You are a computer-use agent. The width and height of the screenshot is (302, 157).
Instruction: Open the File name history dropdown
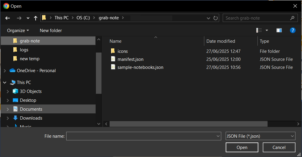point(218,136)
